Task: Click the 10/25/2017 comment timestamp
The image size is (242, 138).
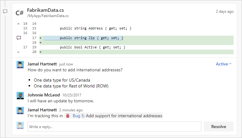Action: [72, 95]
